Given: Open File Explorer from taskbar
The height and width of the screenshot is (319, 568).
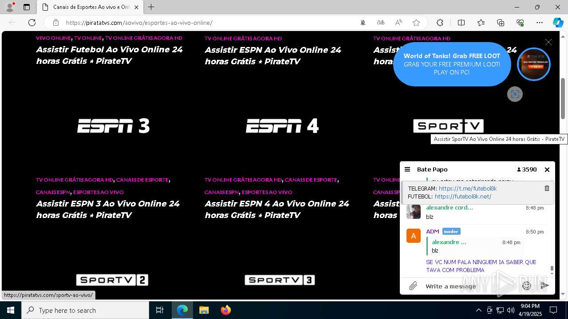Looking at the screenshot, I should click(204, 310).
